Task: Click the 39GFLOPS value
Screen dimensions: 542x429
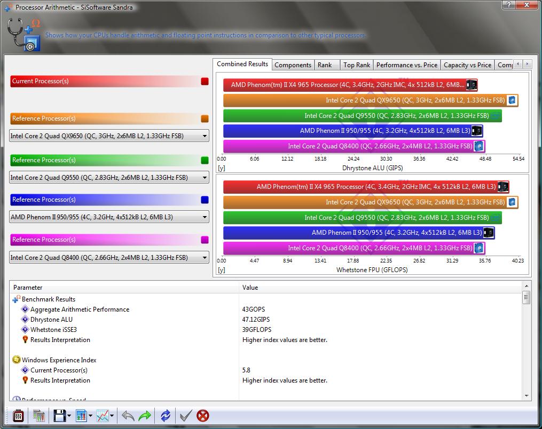Action: tap(257, 330)
